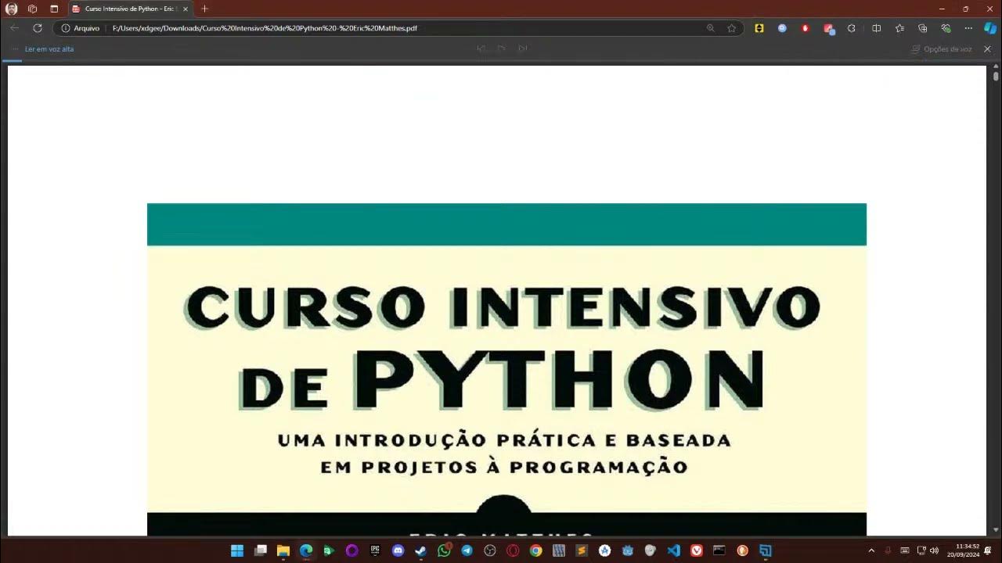Open File Explorer from the taskbar
This screenshot has height=563, width=1002.
coord(283,550)
